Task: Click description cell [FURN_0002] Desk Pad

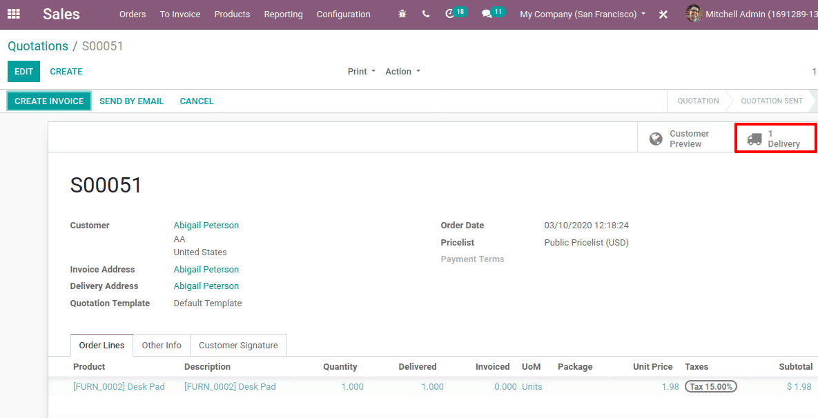Action: [x=230, y=387]
